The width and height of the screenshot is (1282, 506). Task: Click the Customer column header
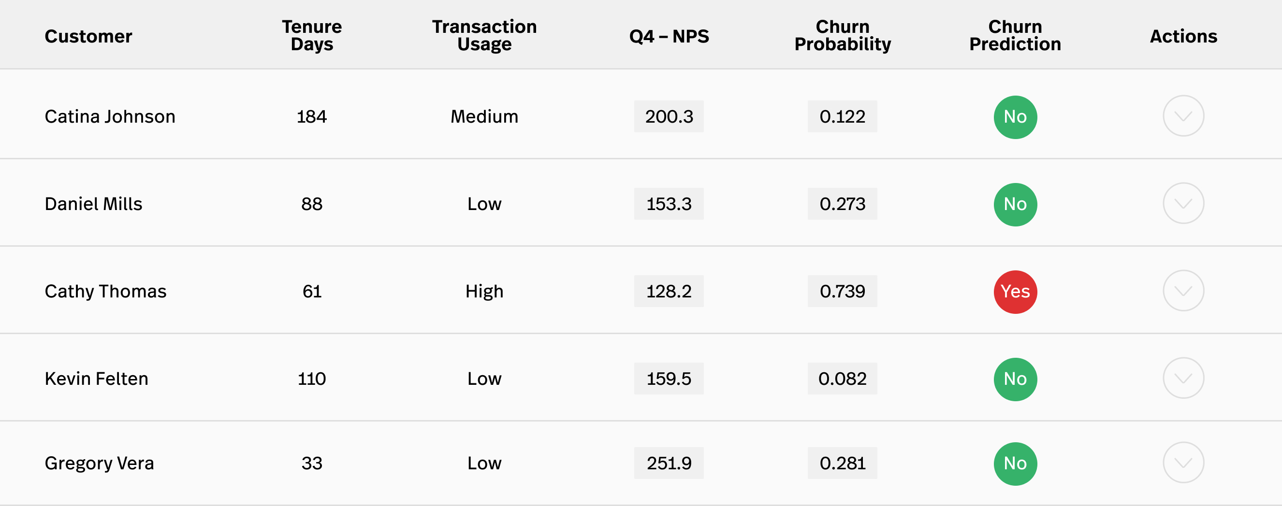click(x=88, y=36)
